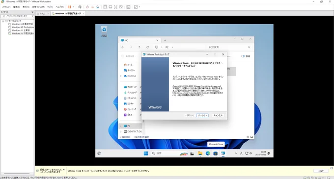Open the stretch display dropdown arrow

pyautogui.click(x=139, y=7)
